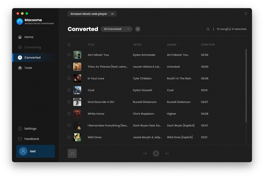Click album name "Unlocked"
Screen dimensions: 264x178
pyautogui.click(x=173, y=67)
